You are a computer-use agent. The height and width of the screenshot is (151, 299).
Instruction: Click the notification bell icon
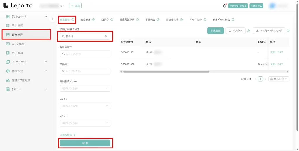click(x=224, y=6)
